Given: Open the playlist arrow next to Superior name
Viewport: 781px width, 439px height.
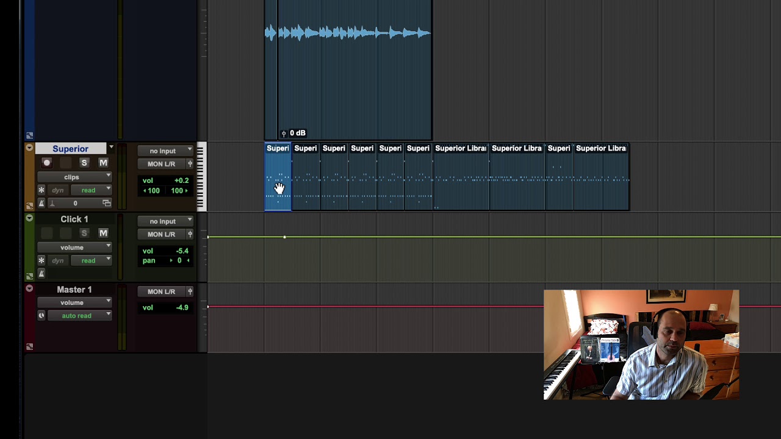Looking at the screenshot, I should 111,148.
